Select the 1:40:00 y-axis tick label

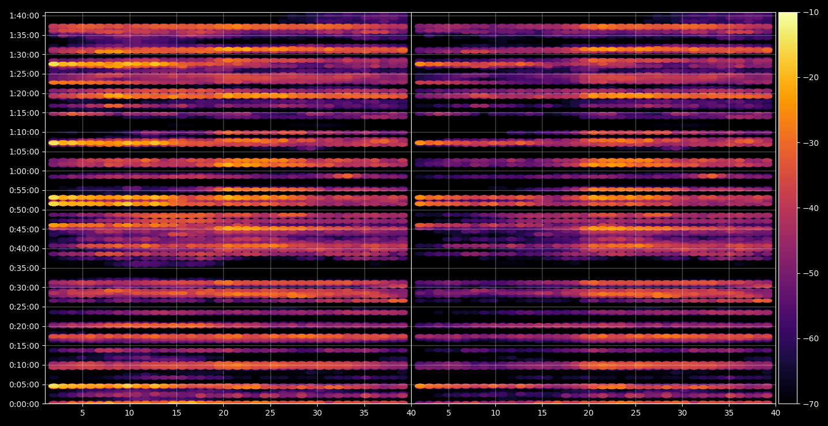tap(24, 16)
